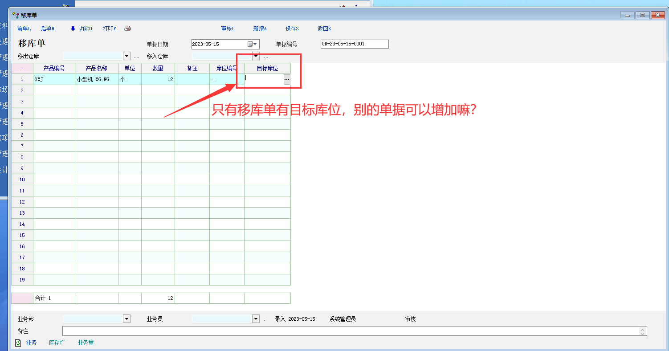The width and height of the screenshot is (669, 351).
Task: Go to previous document with 前单
Action: click(24, 29)
